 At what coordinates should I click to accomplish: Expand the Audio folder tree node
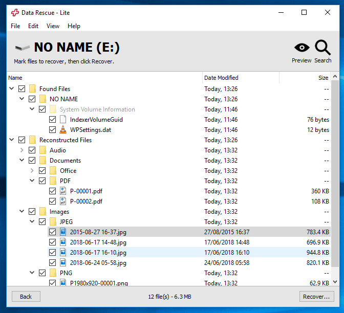[x=21, y=150]
